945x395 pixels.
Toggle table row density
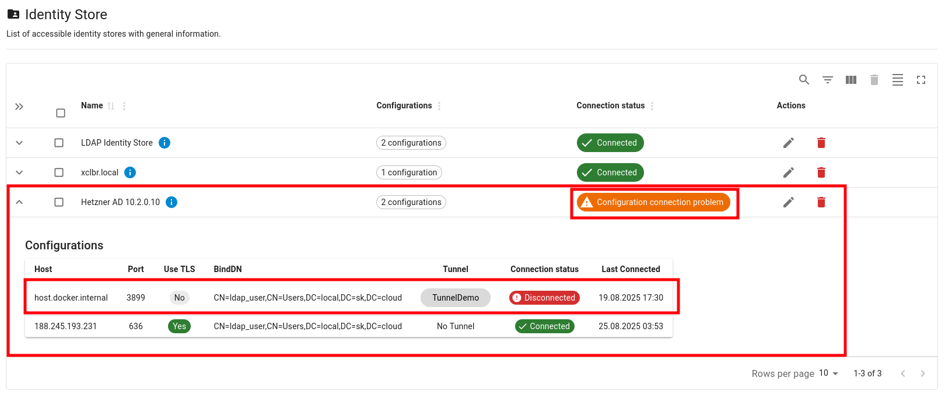pos(897,80)
